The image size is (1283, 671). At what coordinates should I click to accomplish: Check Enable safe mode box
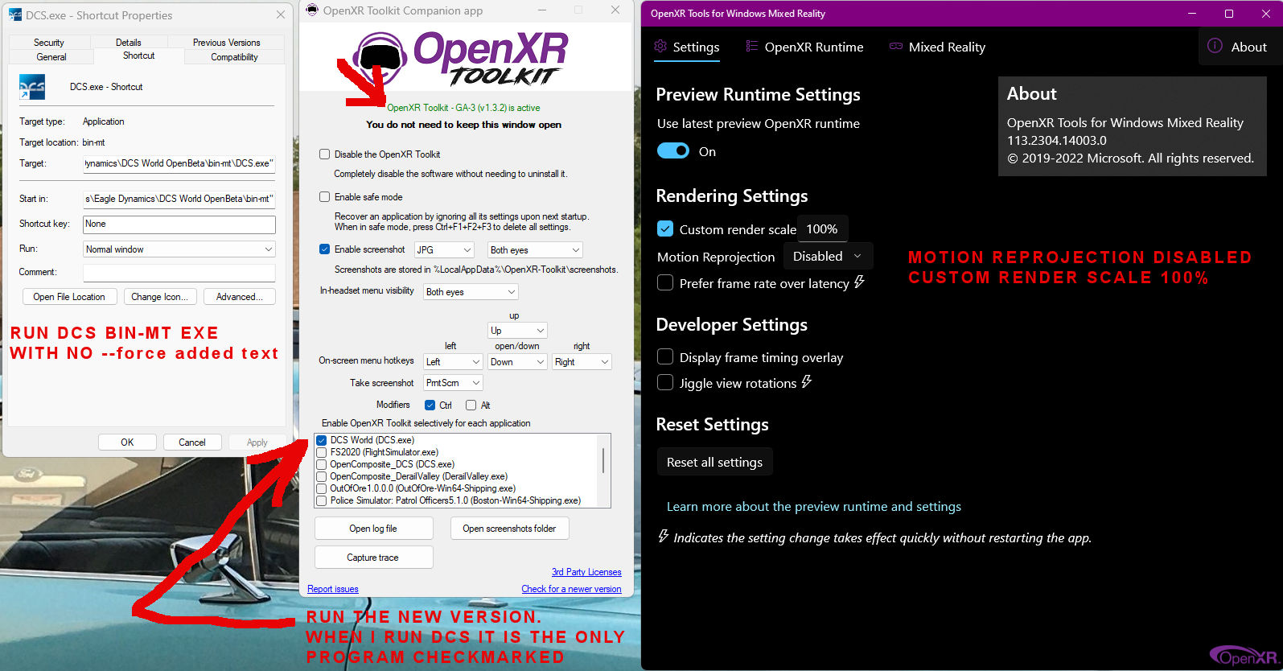tap(325, 197)
